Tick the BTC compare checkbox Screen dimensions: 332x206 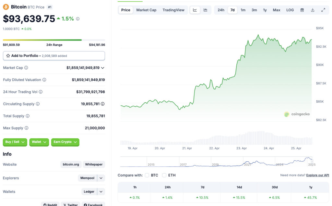tap(147, 175)
